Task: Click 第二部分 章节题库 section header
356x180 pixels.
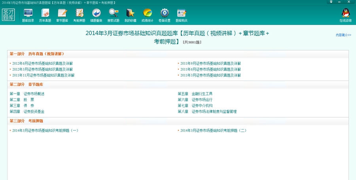Action: (x=27, y=84)
